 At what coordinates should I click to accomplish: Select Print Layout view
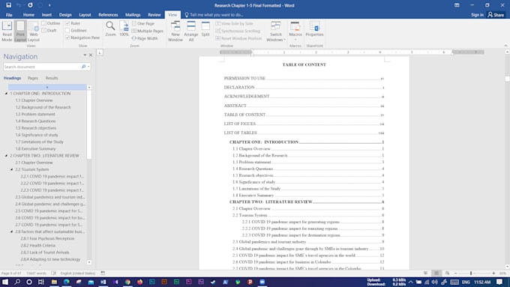point(20,31)
